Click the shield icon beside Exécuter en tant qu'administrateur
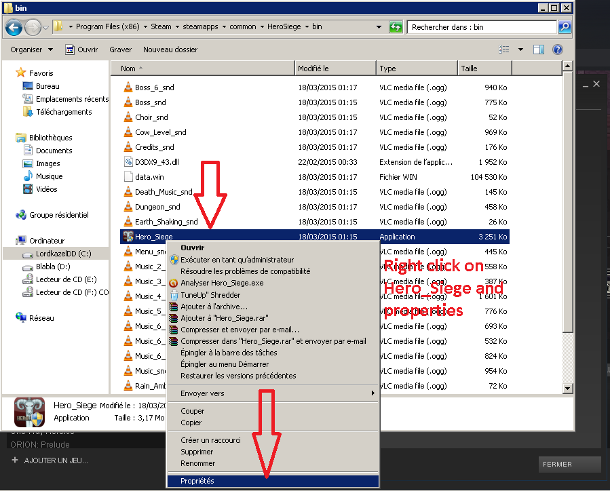This screenshot has height=491, width=610. click(174, 260)
